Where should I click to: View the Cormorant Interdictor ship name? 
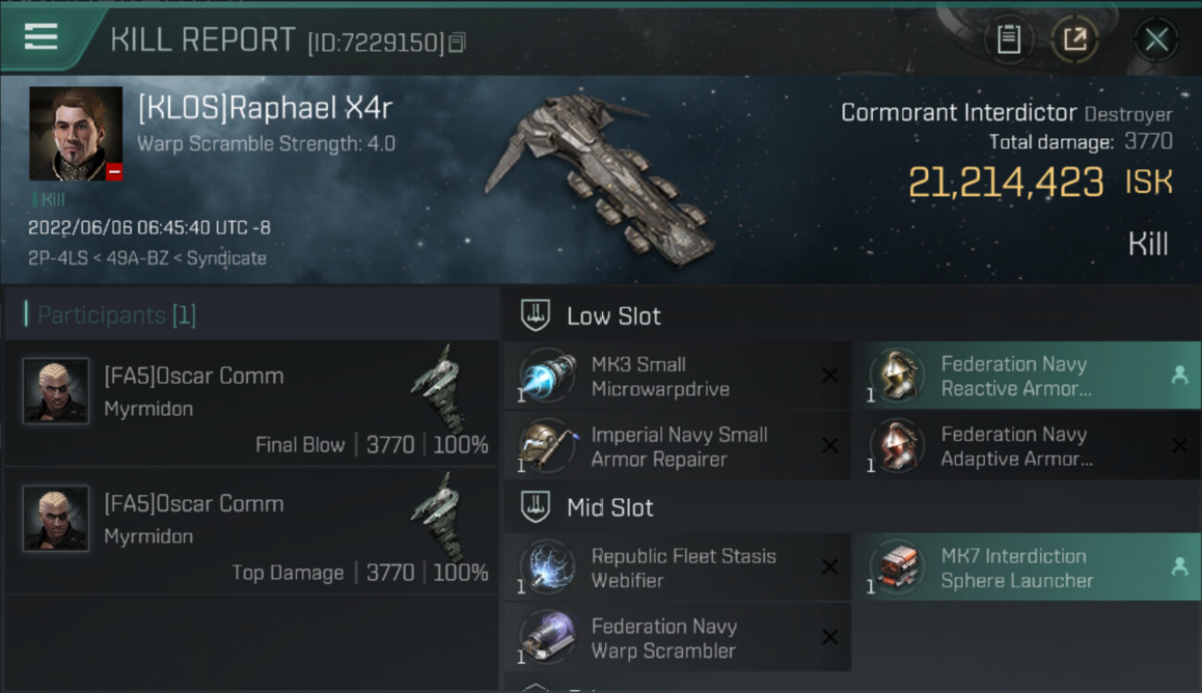pos(958,113)
